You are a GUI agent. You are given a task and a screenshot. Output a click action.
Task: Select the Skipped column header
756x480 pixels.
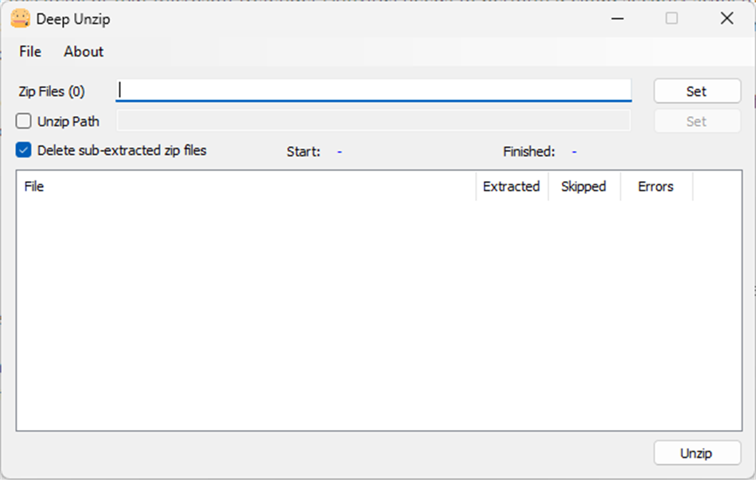click(583, 187)
